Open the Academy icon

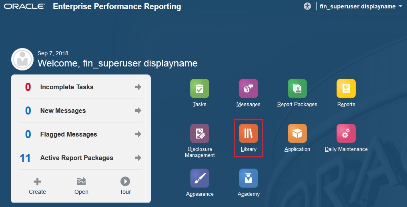point(249,178)
